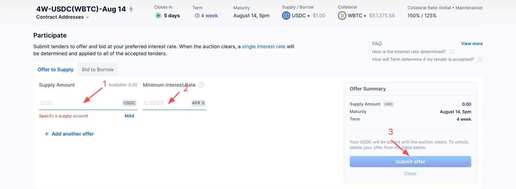The height and width of the screenshot is (189, 516).
Task: Click the APR % unit badge
Action: pos(198,103)
